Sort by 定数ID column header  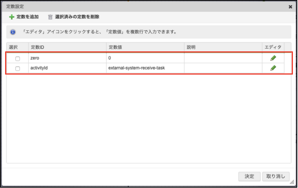pyautogui.click(x=67, y=47)
